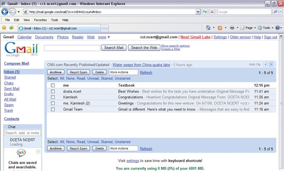The width and height of the screenshot is (284, 171).
Task: Open the top More Actions dropdown
Action: coord(123,72)
